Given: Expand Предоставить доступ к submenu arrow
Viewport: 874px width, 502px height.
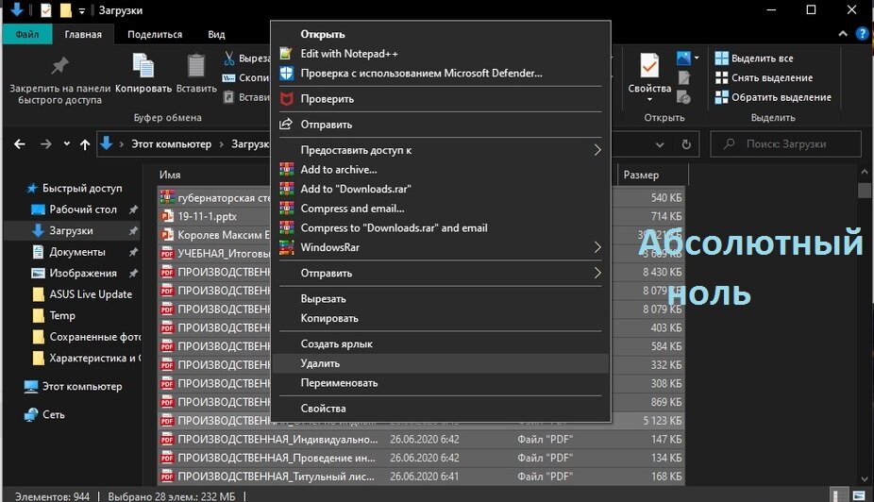Looking at the screenshot, I should point(597,150).
